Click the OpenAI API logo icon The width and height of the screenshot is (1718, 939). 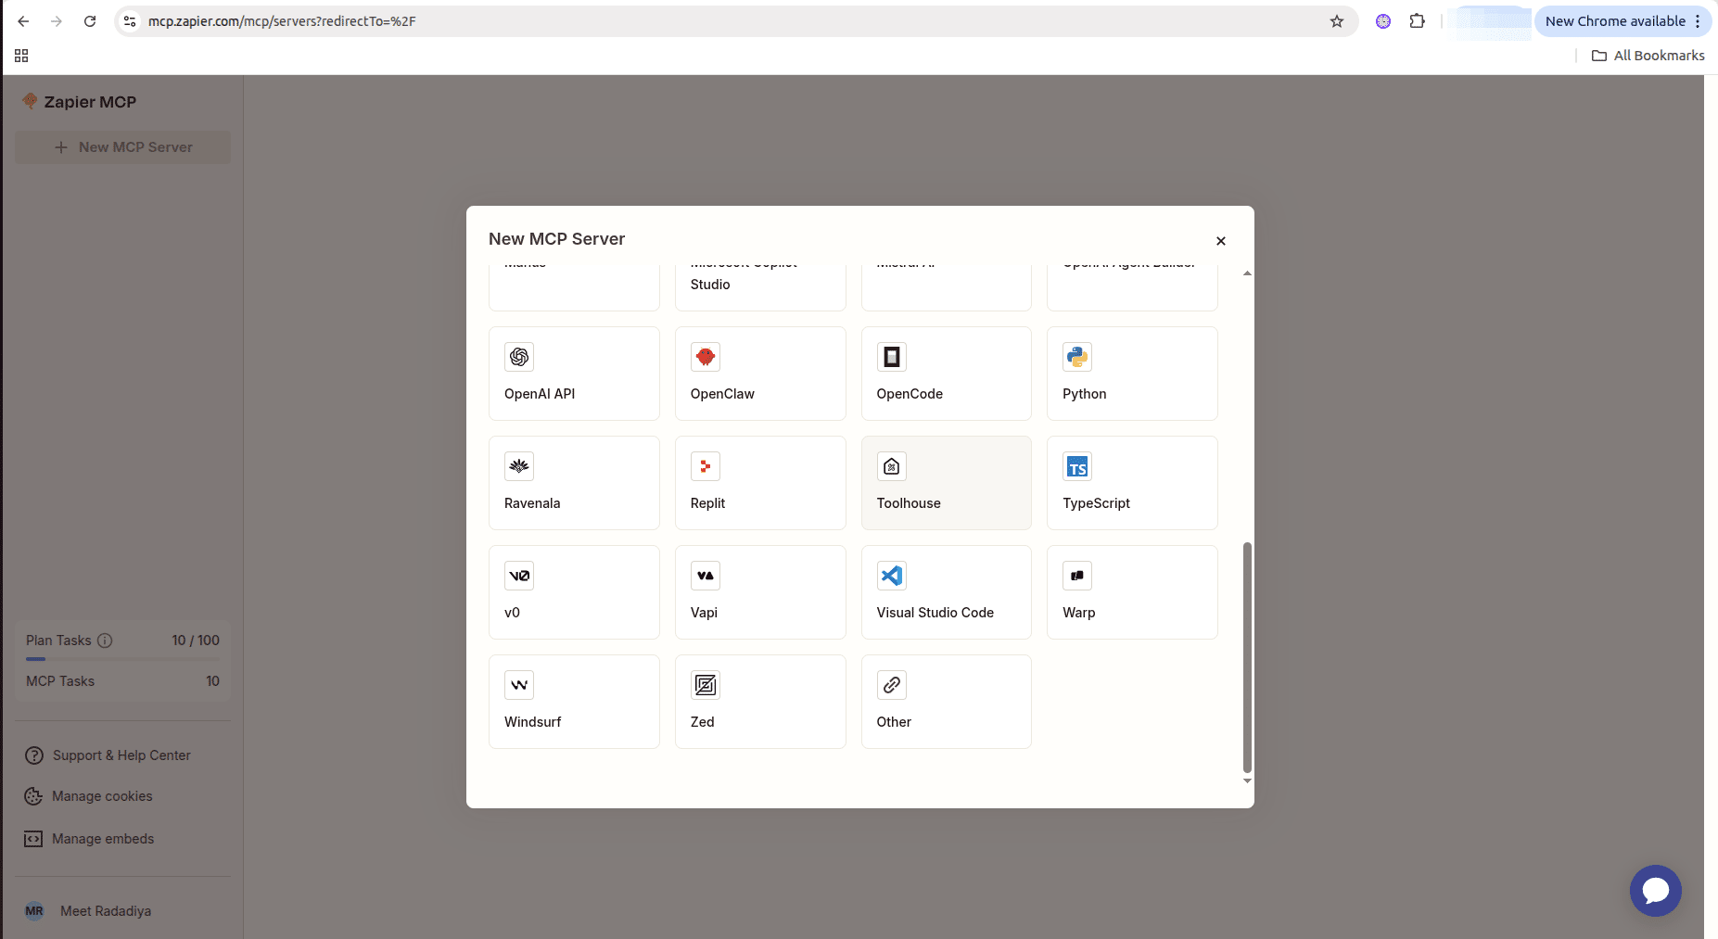tap(519, 357)
